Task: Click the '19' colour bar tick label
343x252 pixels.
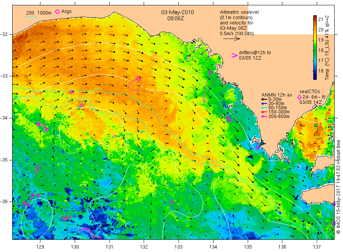Action: pyautogui.click(x=321, y=40)
